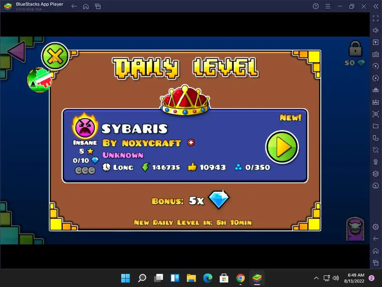
Task: Click the green downloads arrow icon
Action: (x=145, y=167)
